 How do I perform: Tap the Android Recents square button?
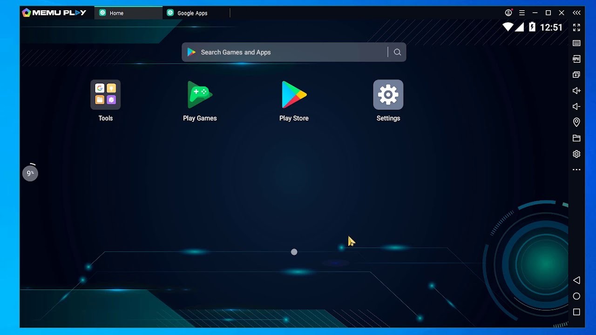[576, 312]
